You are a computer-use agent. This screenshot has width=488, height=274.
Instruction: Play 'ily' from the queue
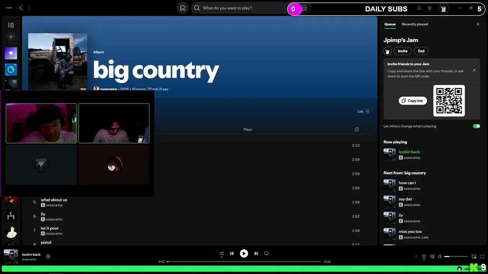401,215
